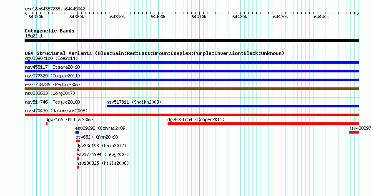Click the dgv6021n54 (Cooper2011) red bar
This screenshot has height=196, width=371.
click(x=263, y=124)
